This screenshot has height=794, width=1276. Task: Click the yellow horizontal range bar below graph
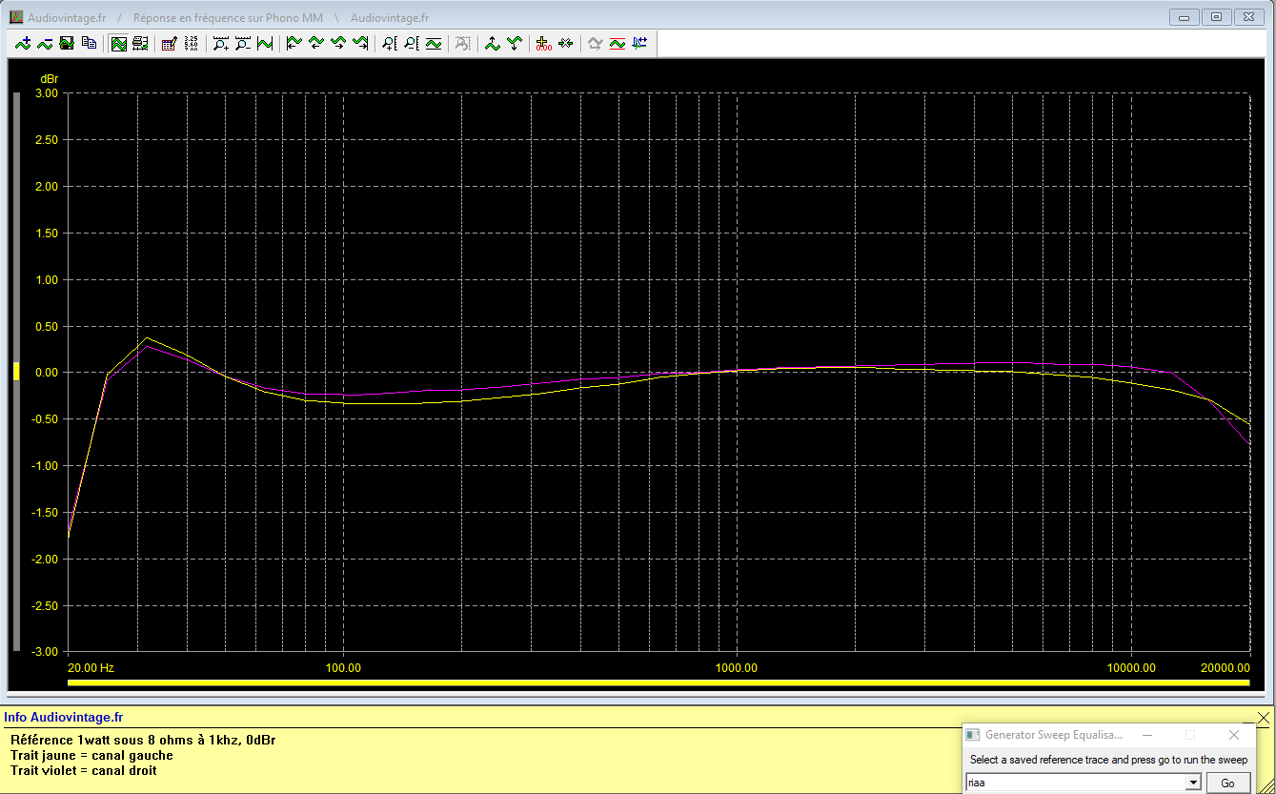(x=658, y=682)
